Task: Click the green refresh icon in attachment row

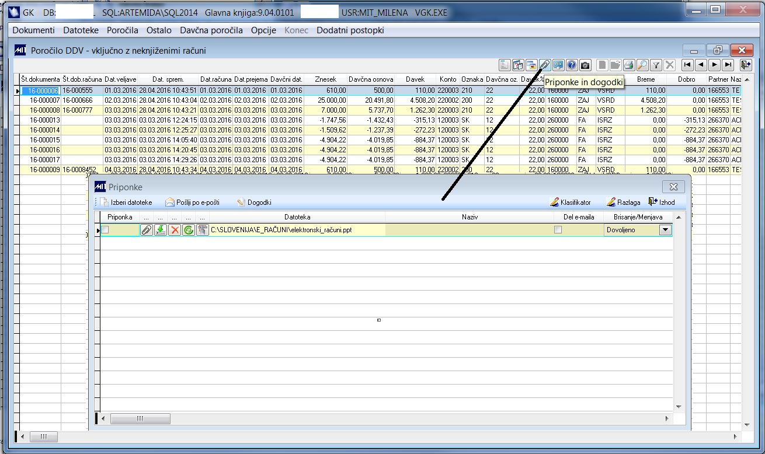Action: click(x=188, y=230)
